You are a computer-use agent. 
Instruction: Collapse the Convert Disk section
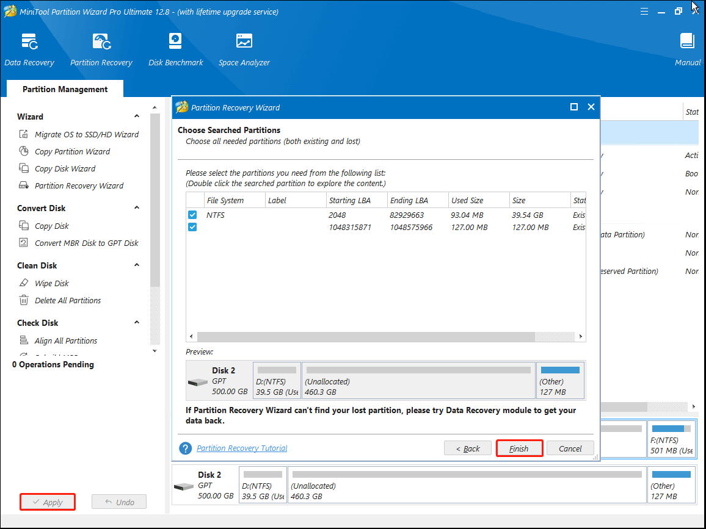tap(136, 207)
